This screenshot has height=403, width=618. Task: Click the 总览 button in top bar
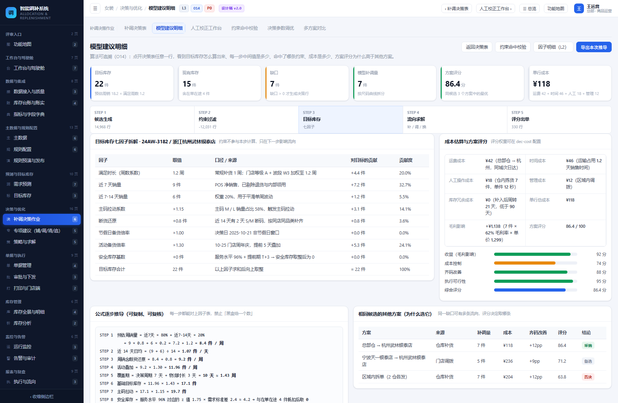click(x=530, y=8)
